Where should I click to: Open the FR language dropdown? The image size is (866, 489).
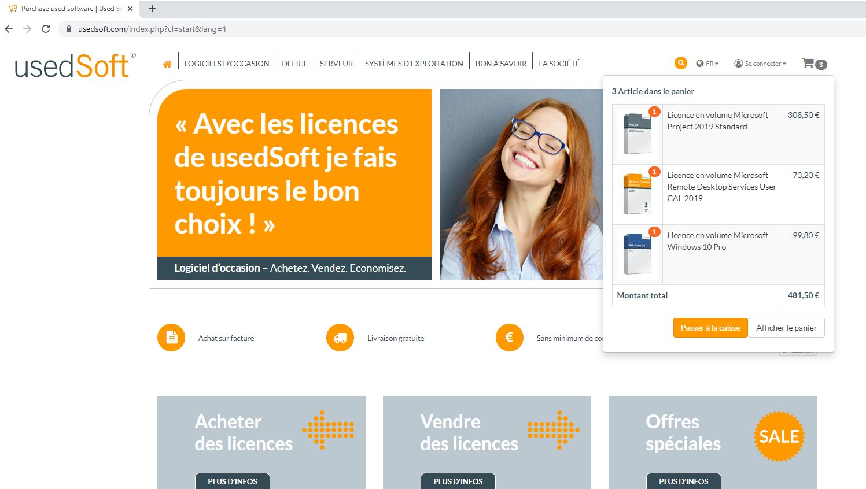point(707,64)
